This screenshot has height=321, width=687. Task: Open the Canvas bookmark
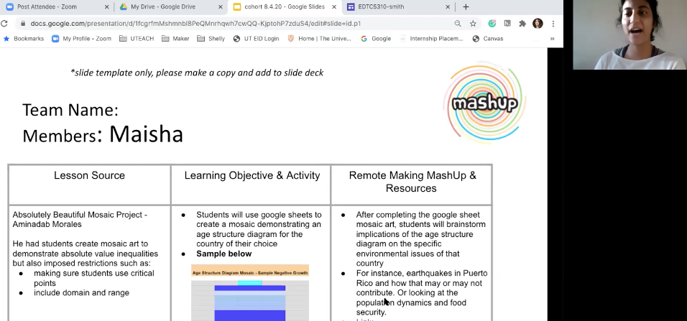(488, 39)
